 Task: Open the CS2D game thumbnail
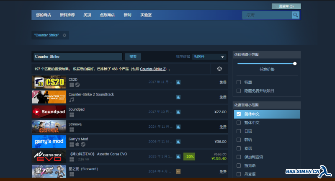[x=49, y=82]
